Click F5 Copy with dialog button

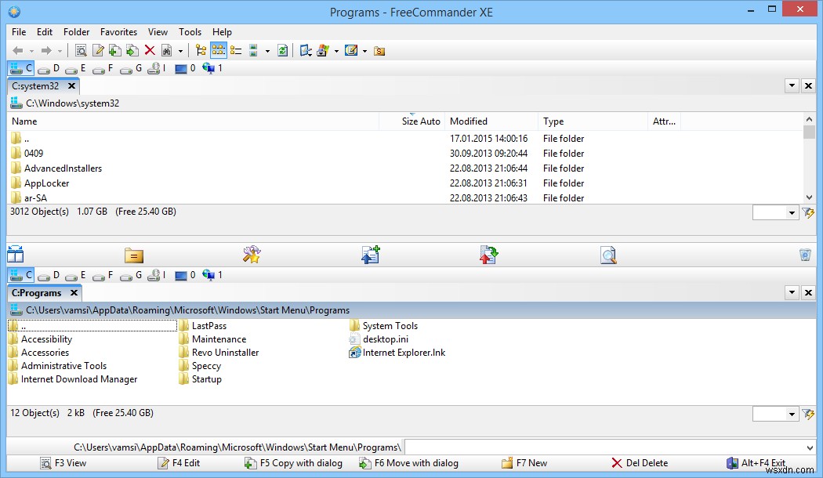[294, 462]
